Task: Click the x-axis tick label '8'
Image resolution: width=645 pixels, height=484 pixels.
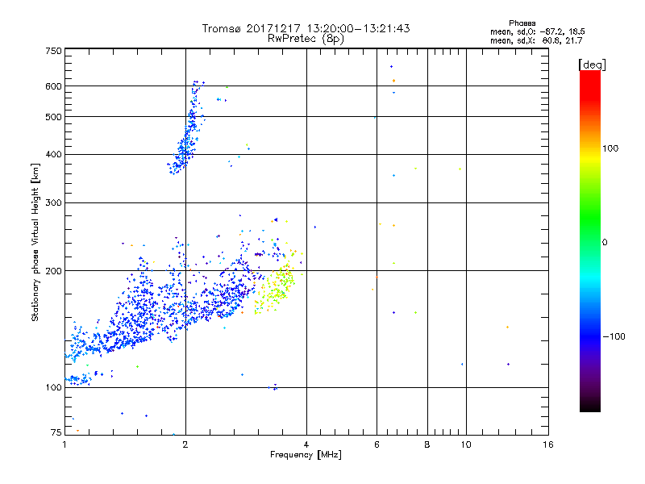Action: coord(427,444)
